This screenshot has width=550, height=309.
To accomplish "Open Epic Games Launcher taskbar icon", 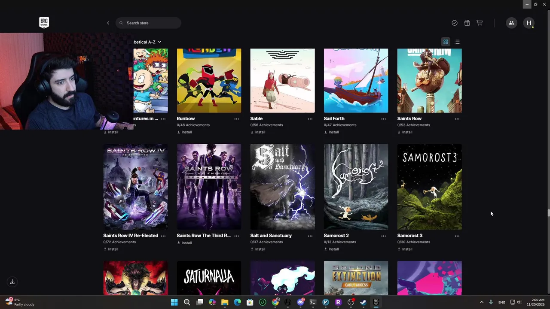I will pos(376,302).
